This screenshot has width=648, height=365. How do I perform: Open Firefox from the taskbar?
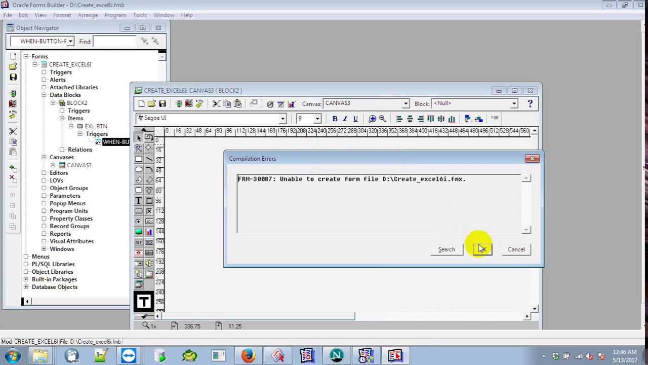(x=248, y=355)
